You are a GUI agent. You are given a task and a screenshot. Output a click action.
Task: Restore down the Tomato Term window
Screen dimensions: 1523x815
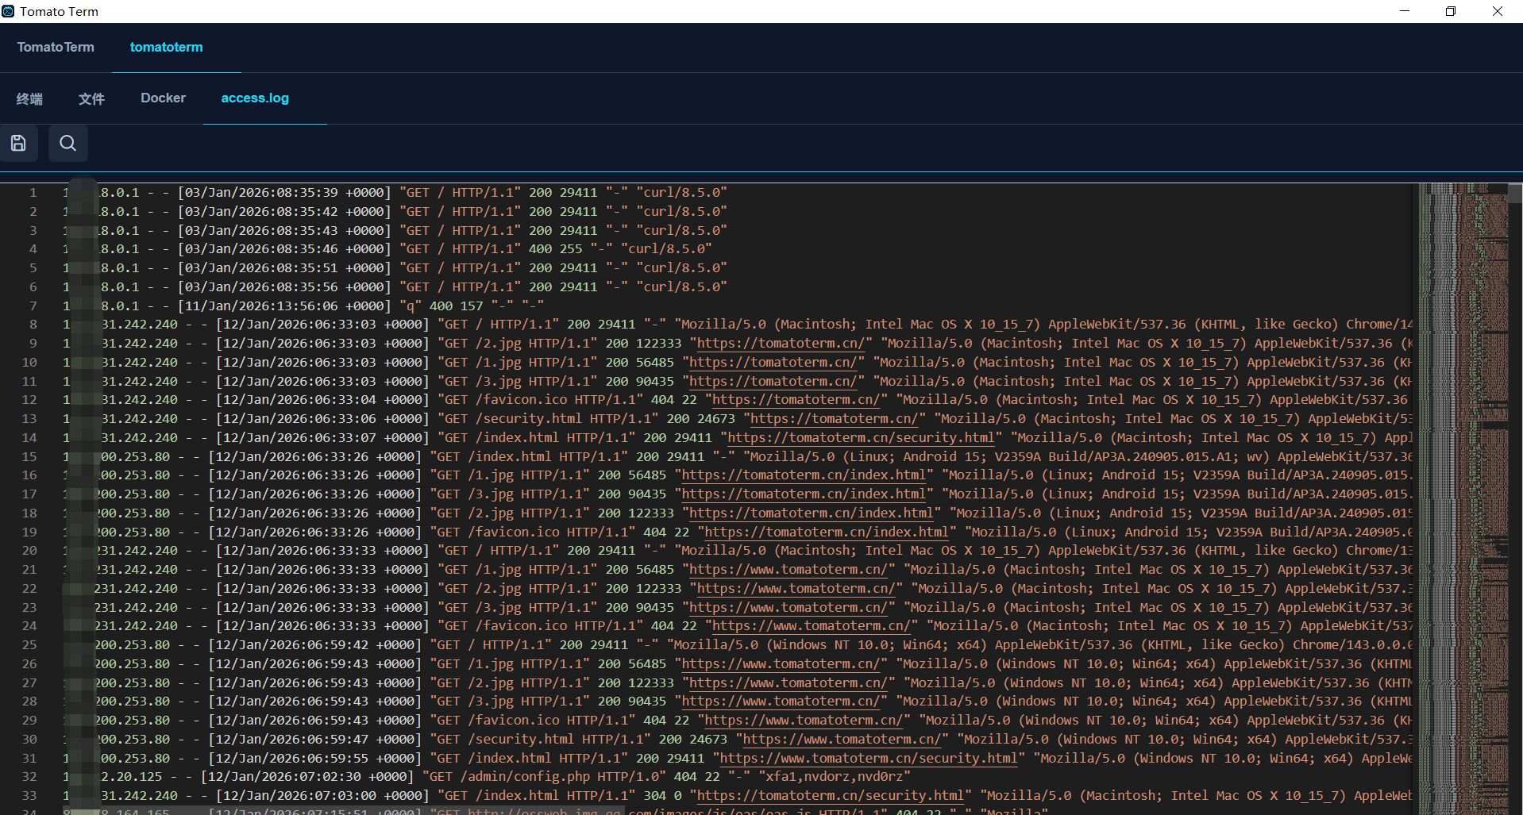point(1451,11)
